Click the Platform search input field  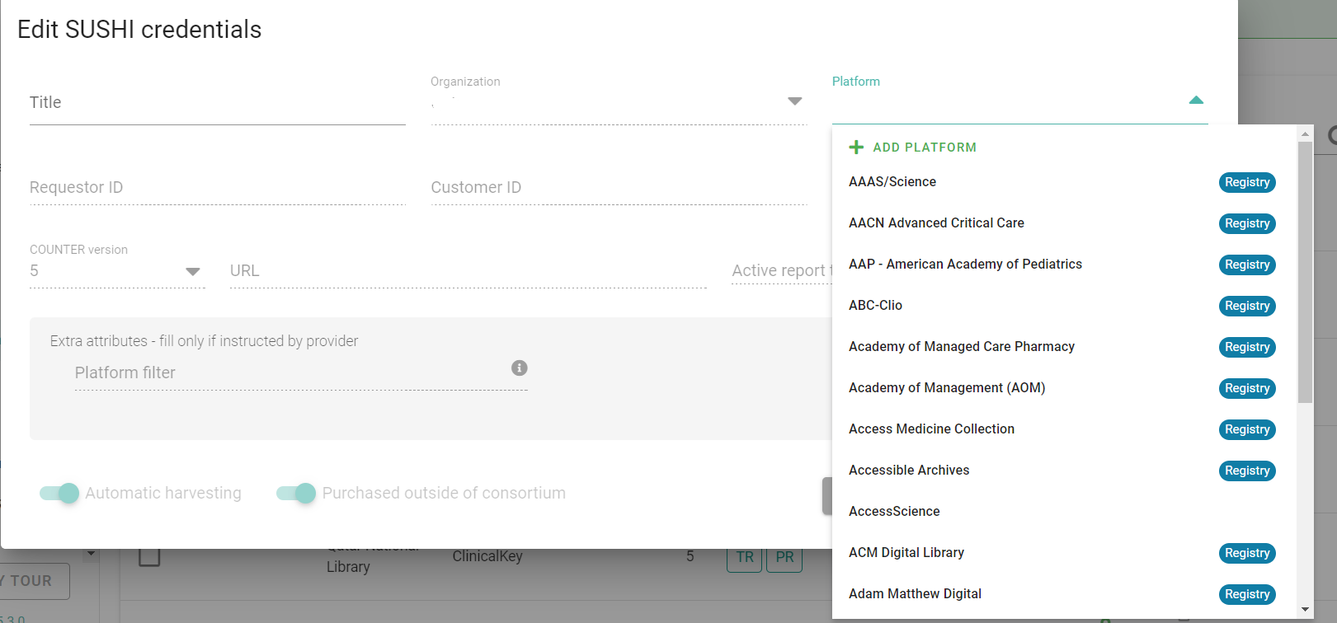pyautogui.click(x=1007, y=103)
